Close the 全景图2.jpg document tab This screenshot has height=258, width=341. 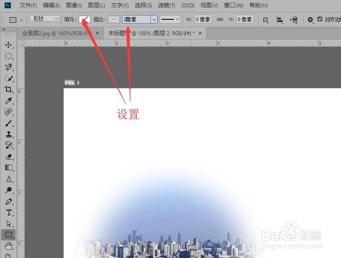[97, 33]
